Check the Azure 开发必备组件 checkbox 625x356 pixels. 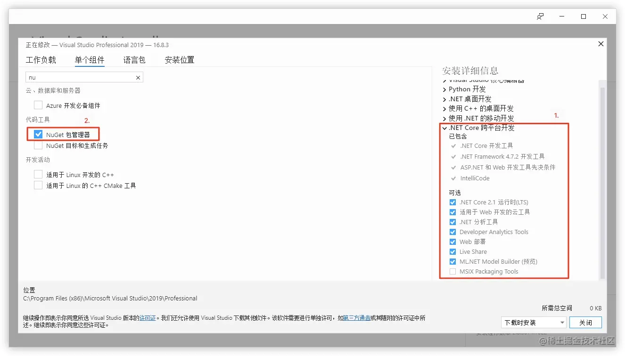pyautogui.click(x=38, y=105)
